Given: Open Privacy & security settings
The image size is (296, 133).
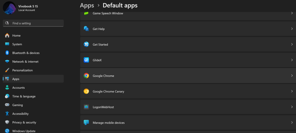Looking at the screenshot, I should coord(33,122).
